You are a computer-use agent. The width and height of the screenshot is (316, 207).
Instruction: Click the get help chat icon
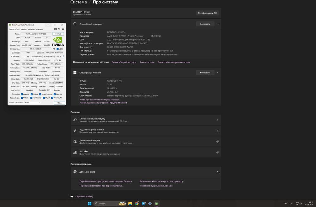tap(72, 196)
